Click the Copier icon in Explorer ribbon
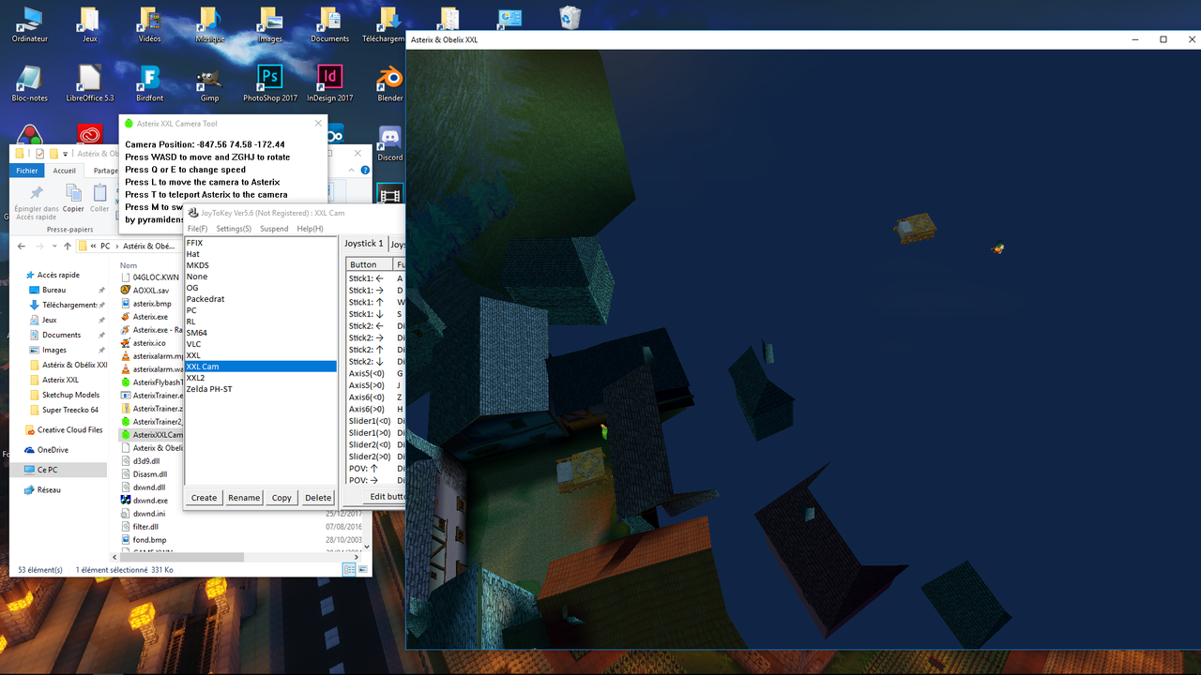This screenshot has height=675, width=1201. (73, 198)
